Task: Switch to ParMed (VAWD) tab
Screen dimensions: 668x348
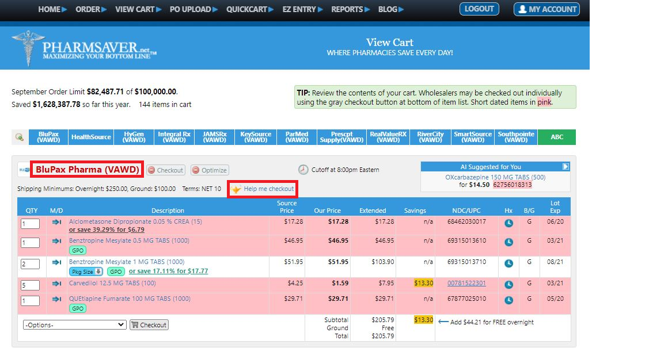Action: coord(297,137)
